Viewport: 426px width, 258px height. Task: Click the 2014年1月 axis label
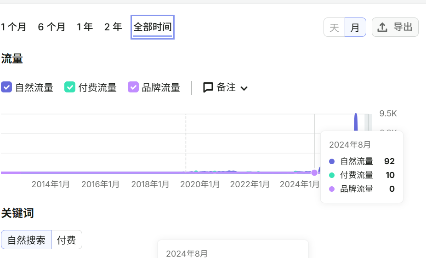pos(51,184)
